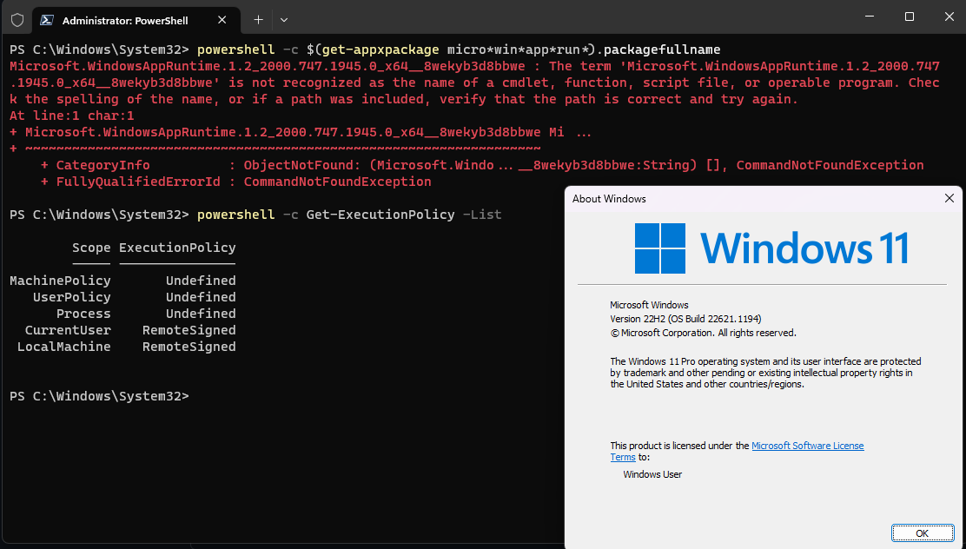Click the empty terminal prompt line

261,395
